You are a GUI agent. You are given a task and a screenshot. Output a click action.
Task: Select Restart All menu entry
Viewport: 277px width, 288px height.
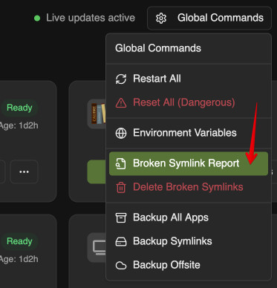coord(189,79)
